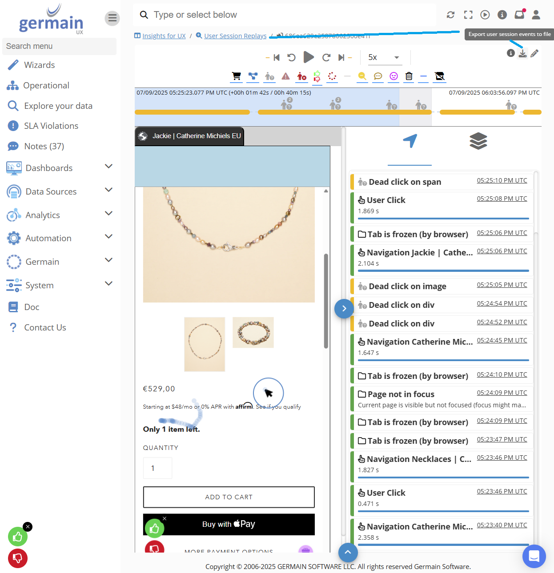Click the shopping cart filter icon
Image resolution: width=554 pixels, height=573 pixels.
pyautogui.click(x=237, y=76)
